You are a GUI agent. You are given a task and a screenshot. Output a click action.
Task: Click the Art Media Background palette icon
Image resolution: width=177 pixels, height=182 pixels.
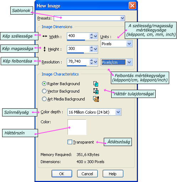[96, 99]
